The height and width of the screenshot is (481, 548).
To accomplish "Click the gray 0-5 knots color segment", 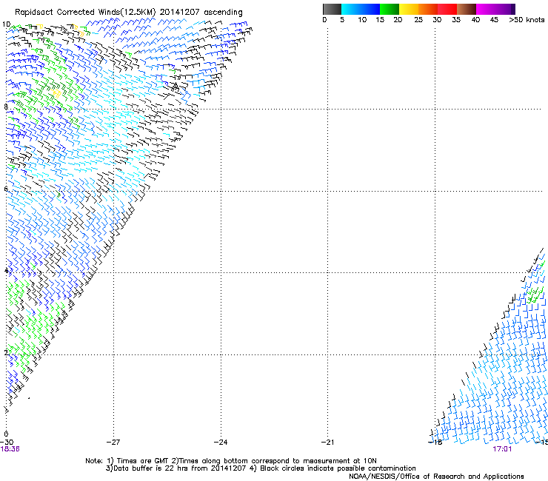I will click(x=332, y=9).
